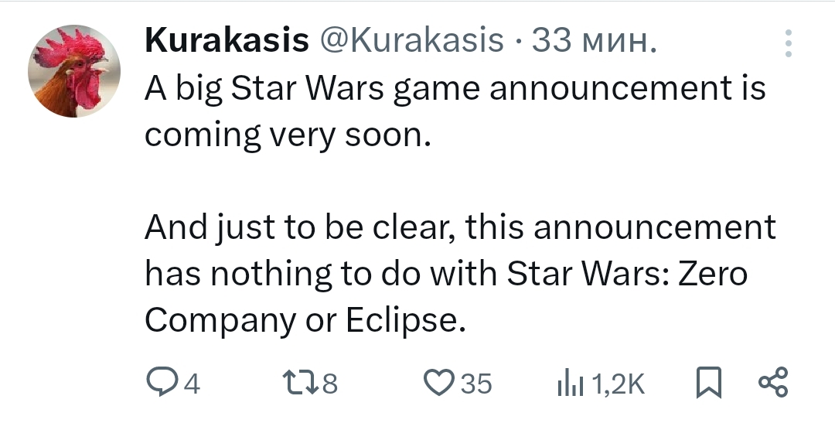Click the repost count number 8
The width and height of the screenshot is (835, 423).
pos(330,384)
